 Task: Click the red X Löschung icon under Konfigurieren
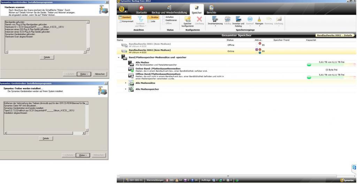(199, 19)
